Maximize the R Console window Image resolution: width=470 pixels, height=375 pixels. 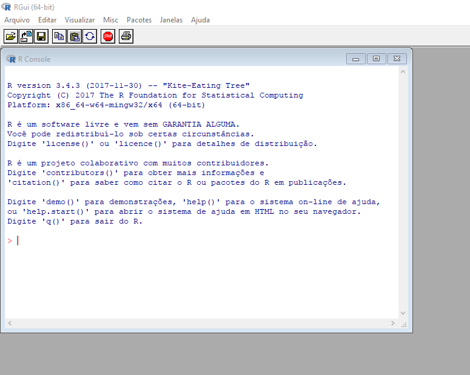pos(376,59)
